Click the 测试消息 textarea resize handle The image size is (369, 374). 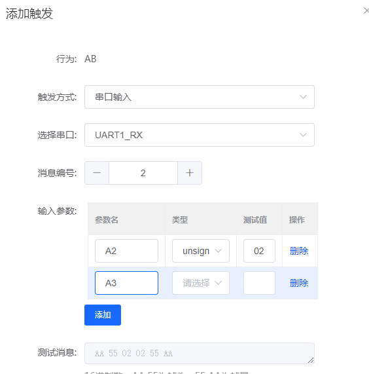pyautogui.click(x=311, y=360)
